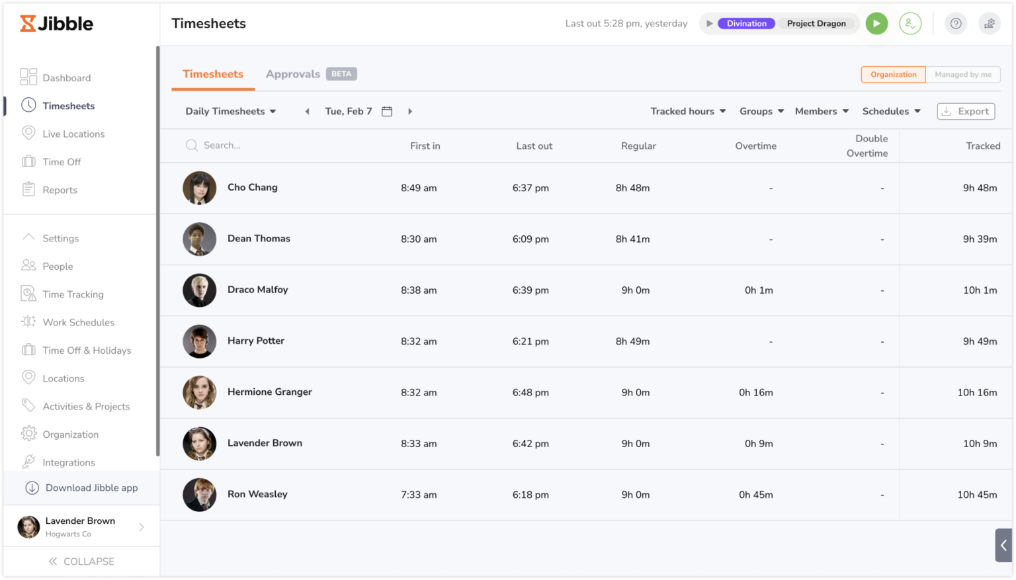Click the Export button
This screenshot has width=1016, height=580.
click(965, 111)
